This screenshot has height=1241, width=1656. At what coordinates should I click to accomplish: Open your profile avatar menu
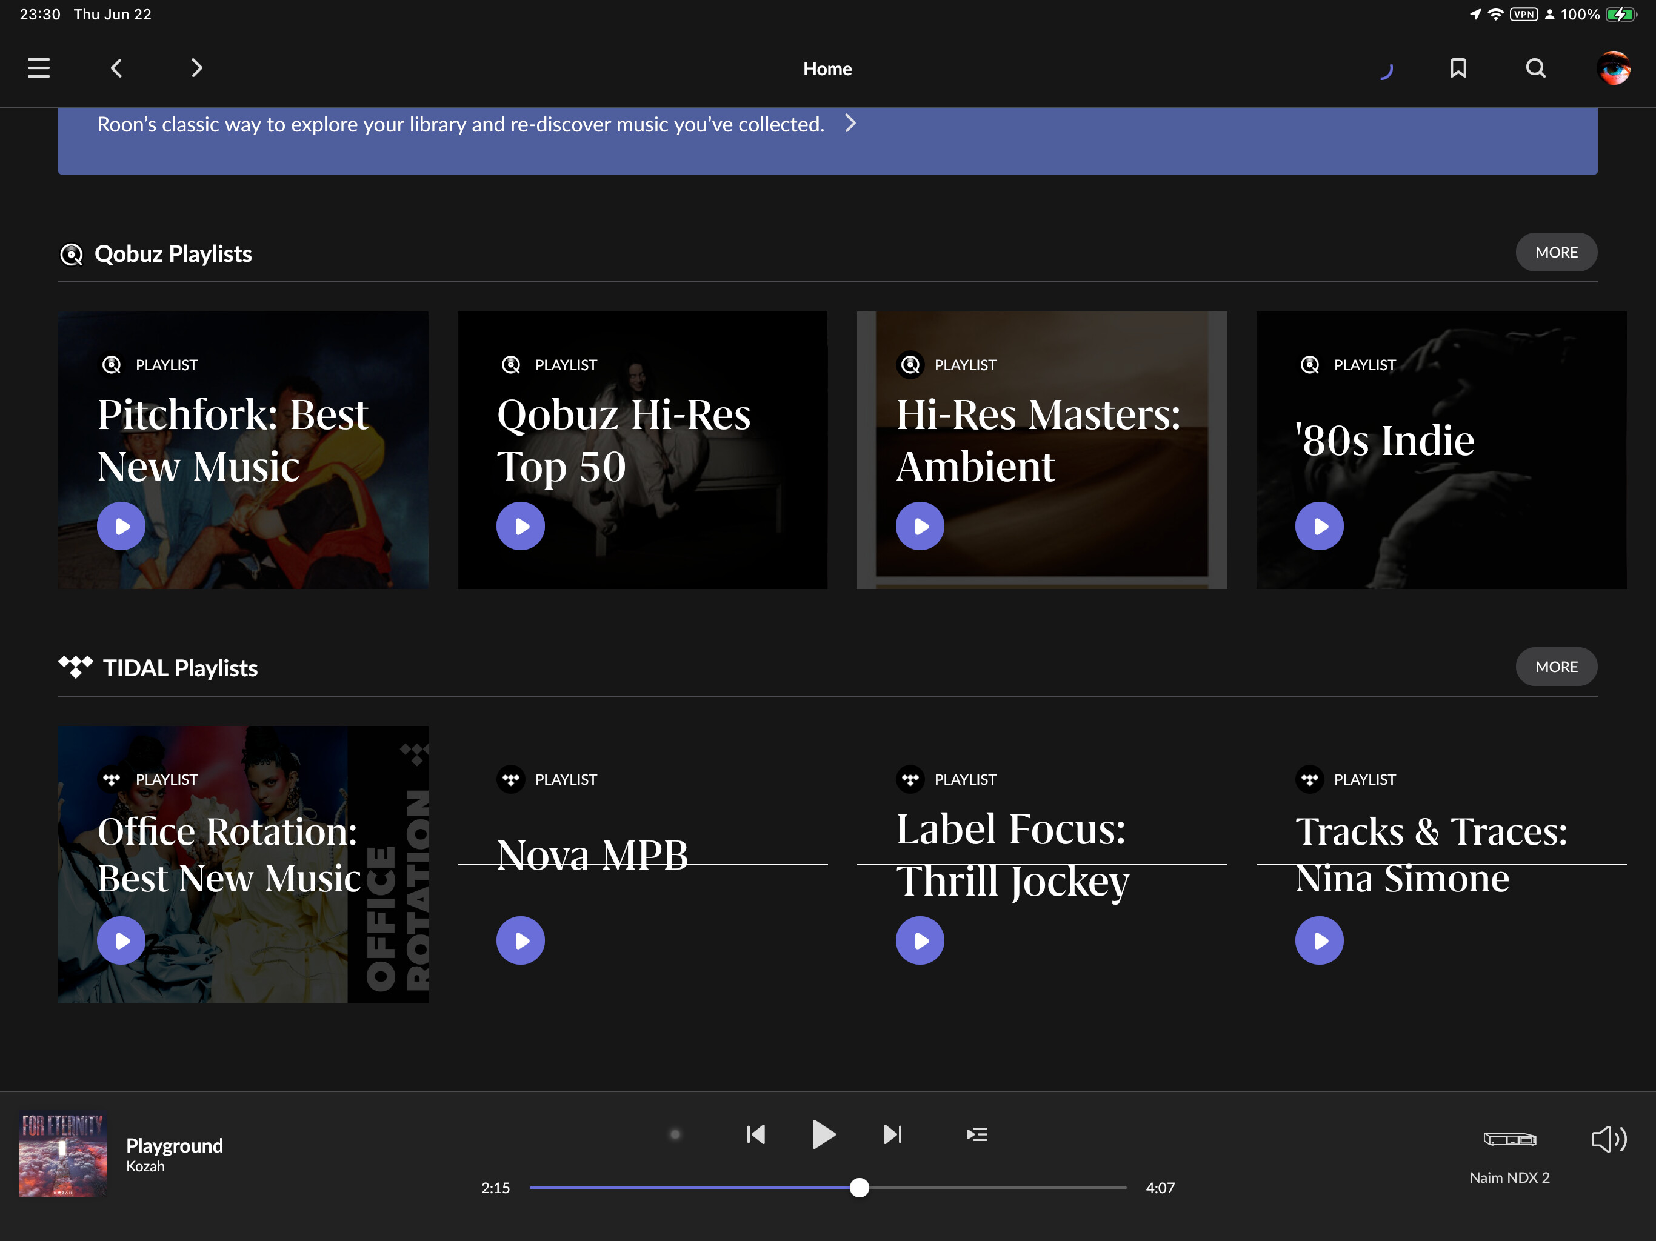[x=1615, y=68]
